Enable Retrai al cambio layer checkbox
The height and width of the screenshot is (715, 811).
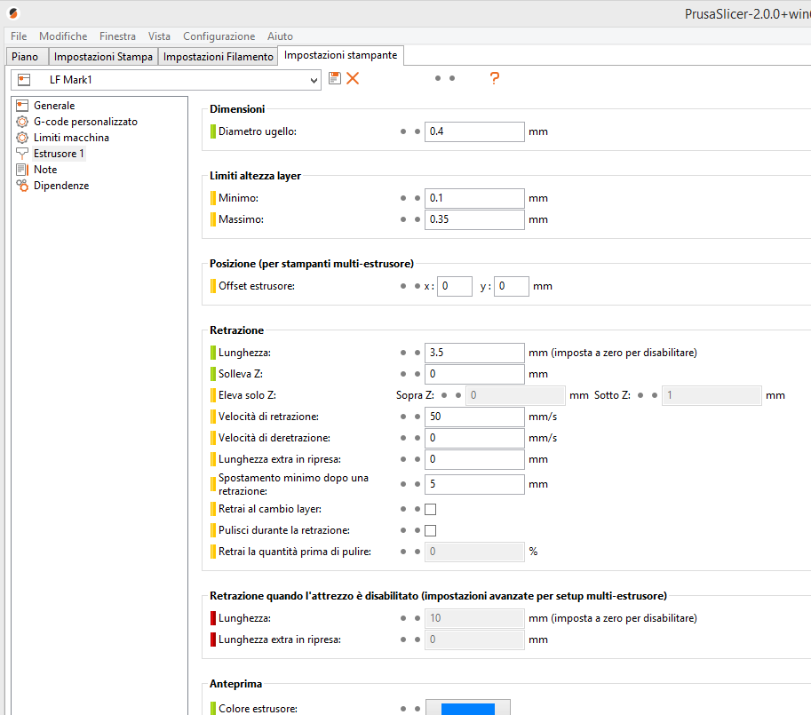click(431, 509)
